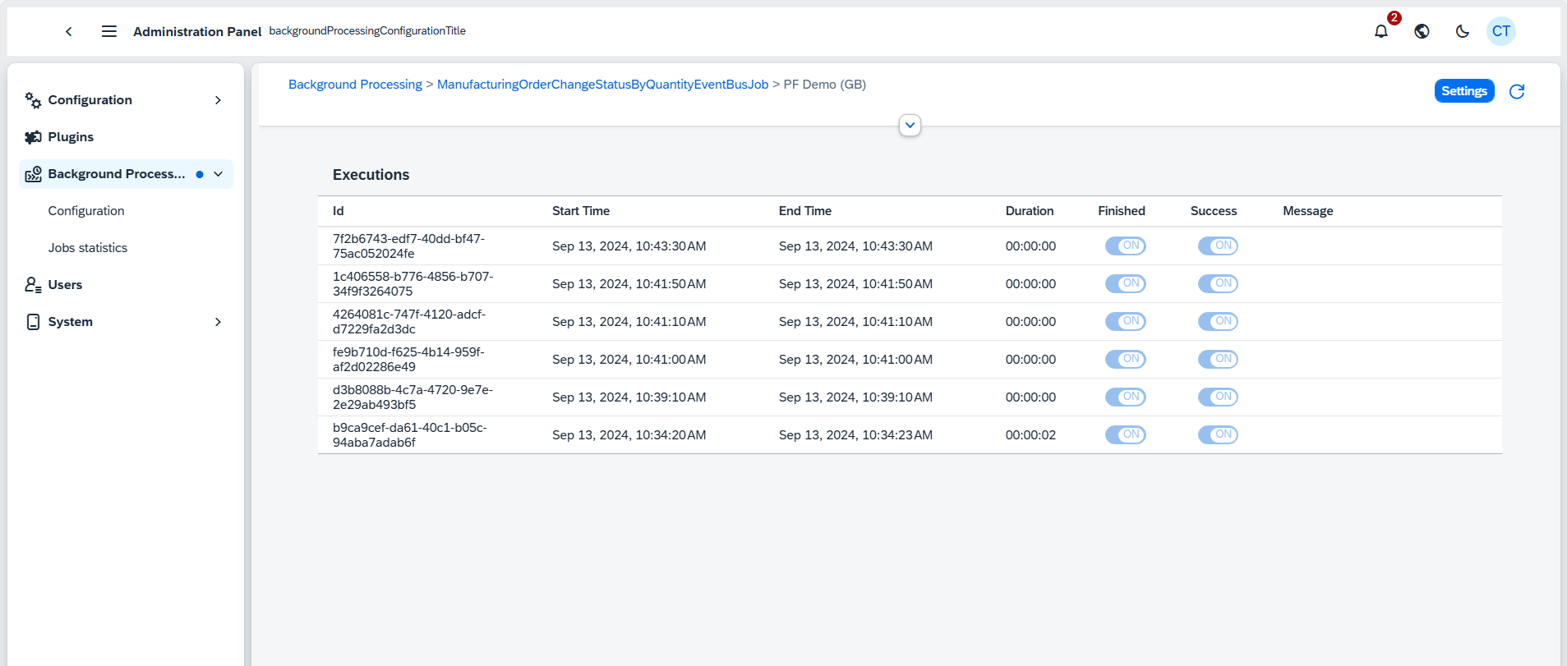The width and height of the screenshot is (1567, 666).
Task: Expand the System sidebar section arrow
Action: [218, 322]
